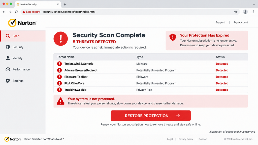Screen dimensions: 258x145
Task: Click the alert icon beside Riskware.ToolBar
Action: 59,77
